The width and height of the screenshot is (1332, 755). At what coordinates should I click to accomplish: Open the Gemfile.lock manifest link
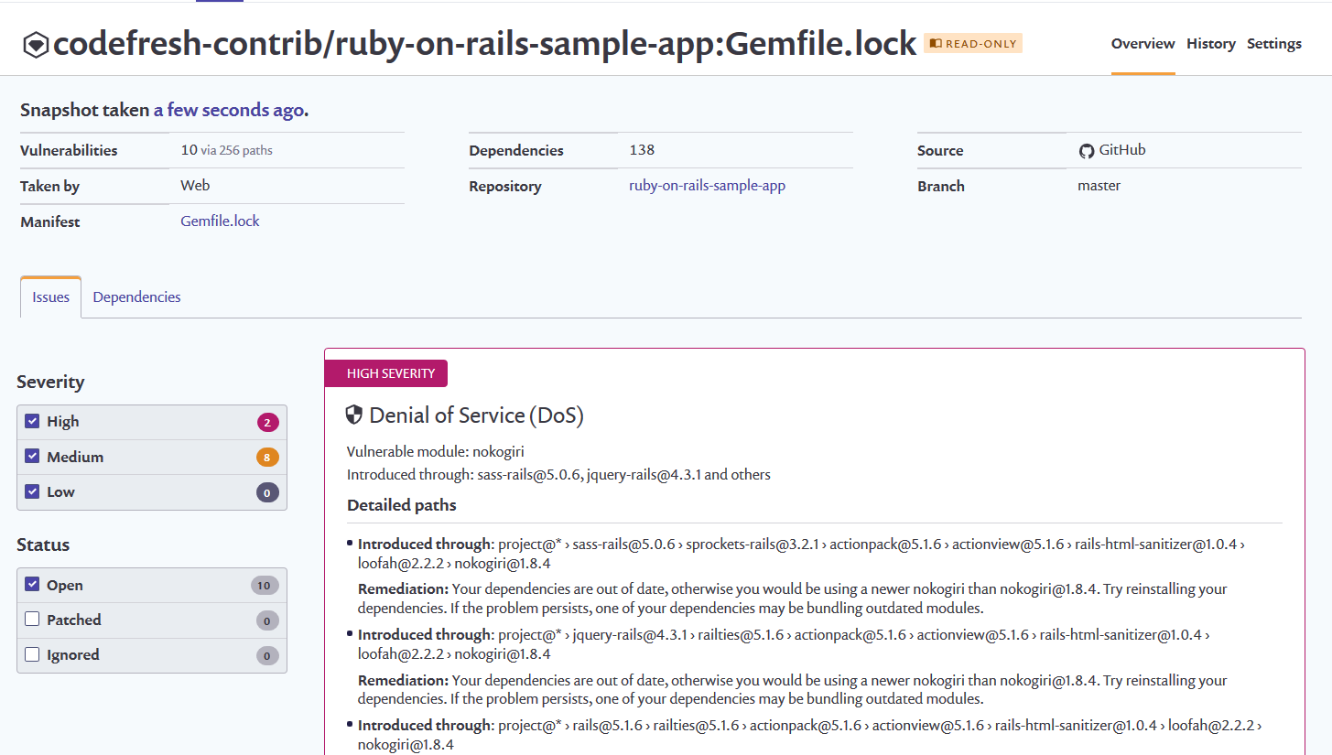(220, 221)
